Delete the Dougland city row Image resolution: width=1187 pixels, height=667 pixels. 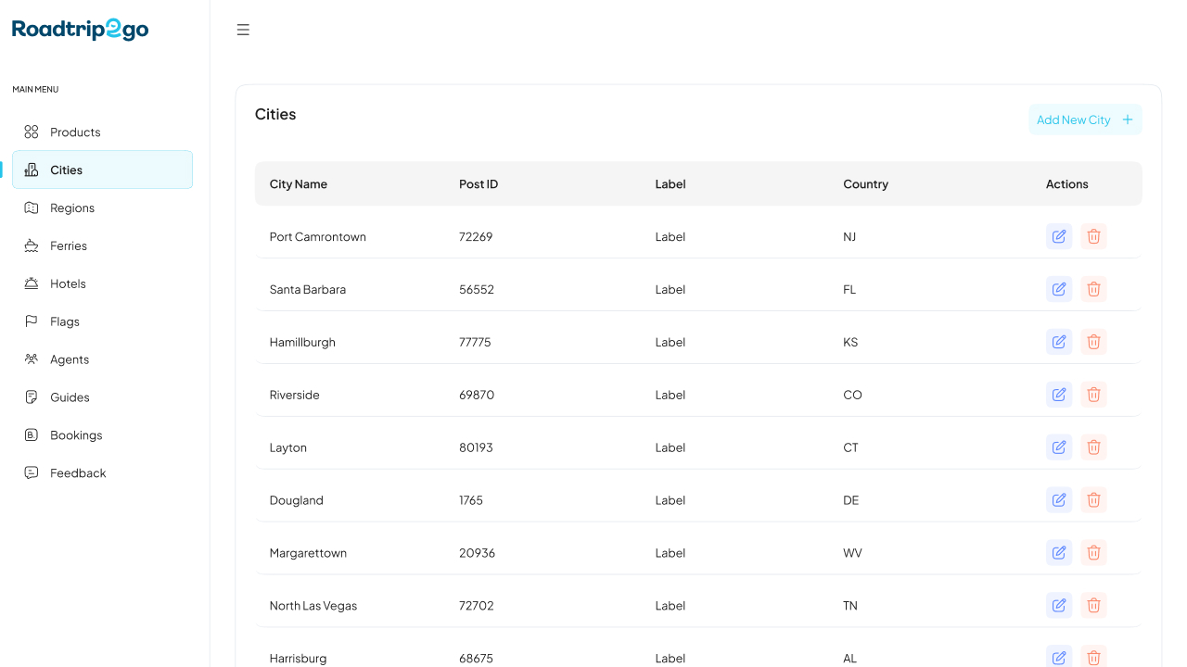point(1093,500)
